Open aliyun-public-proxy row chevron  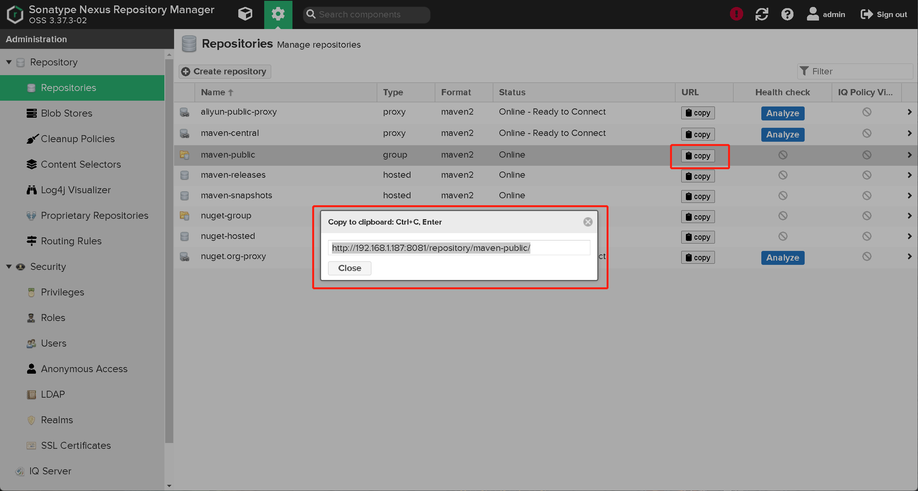(x=909, y=112)
